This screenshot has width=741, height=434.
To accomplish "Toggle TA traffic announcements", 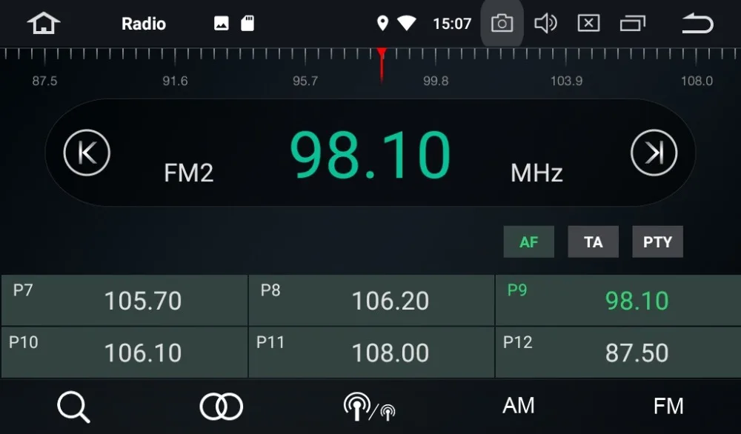I will [593, 241].
